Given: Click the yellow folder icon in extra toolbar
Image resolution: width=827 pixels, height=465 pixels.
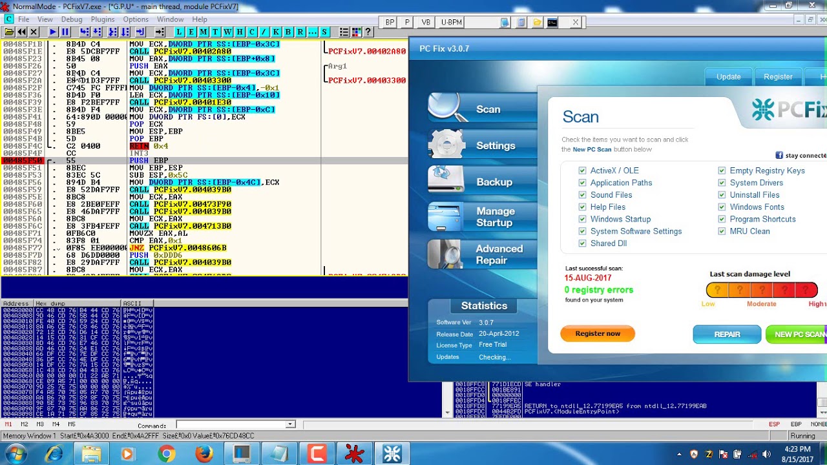Looking at the screenshot, I should pos(537,22).
